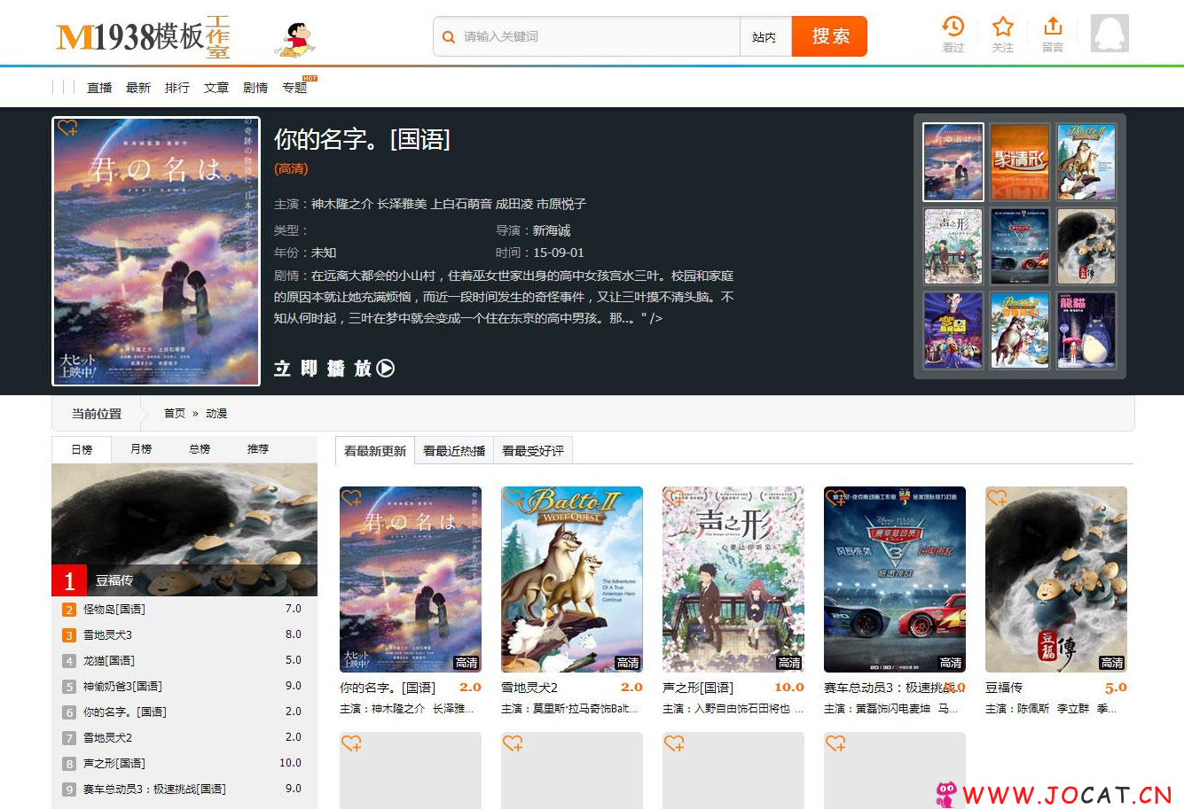Switch to the 推荐 ranking tab
Screen dimensions: 1184x809
pos(258,449)
